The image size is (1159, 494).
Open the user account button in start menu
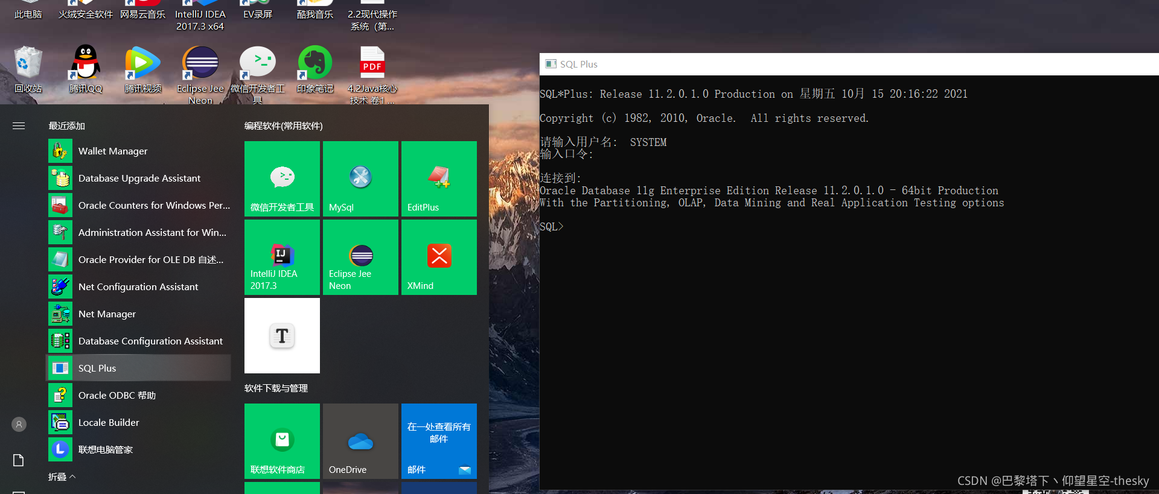[x=19, y=424]
